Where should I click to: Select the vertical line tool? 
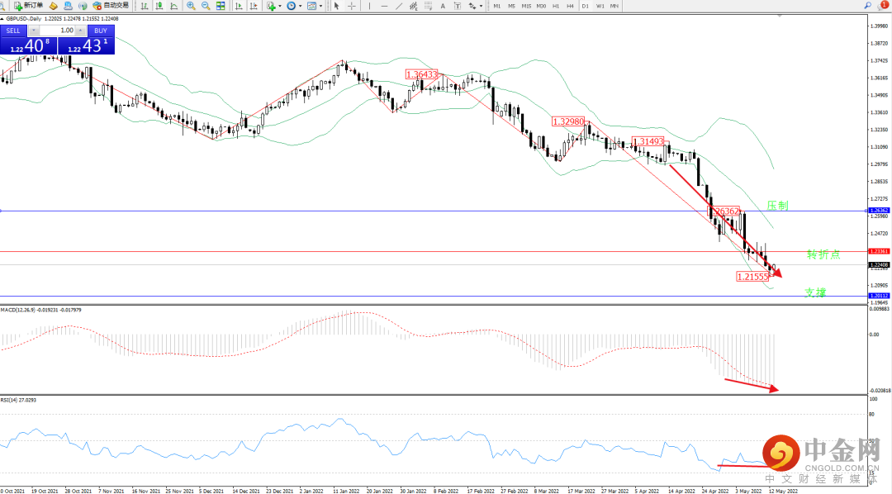(x=370, y=6)
